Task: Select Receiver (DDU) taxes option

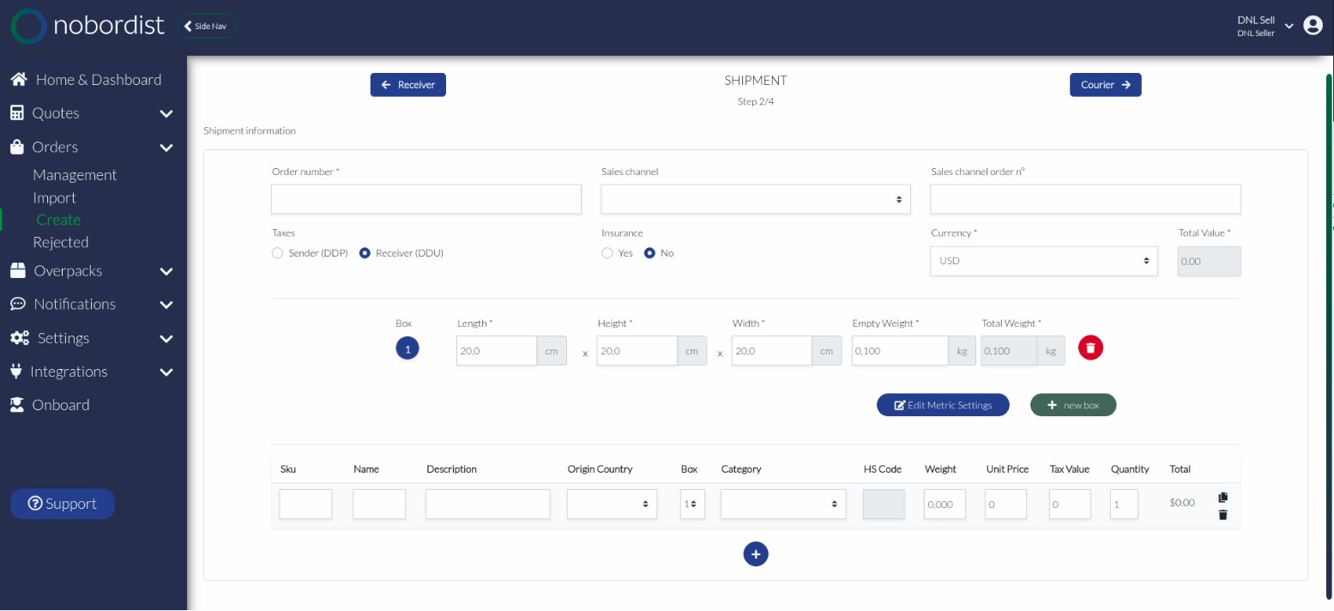Action: [x=365, y=253]
